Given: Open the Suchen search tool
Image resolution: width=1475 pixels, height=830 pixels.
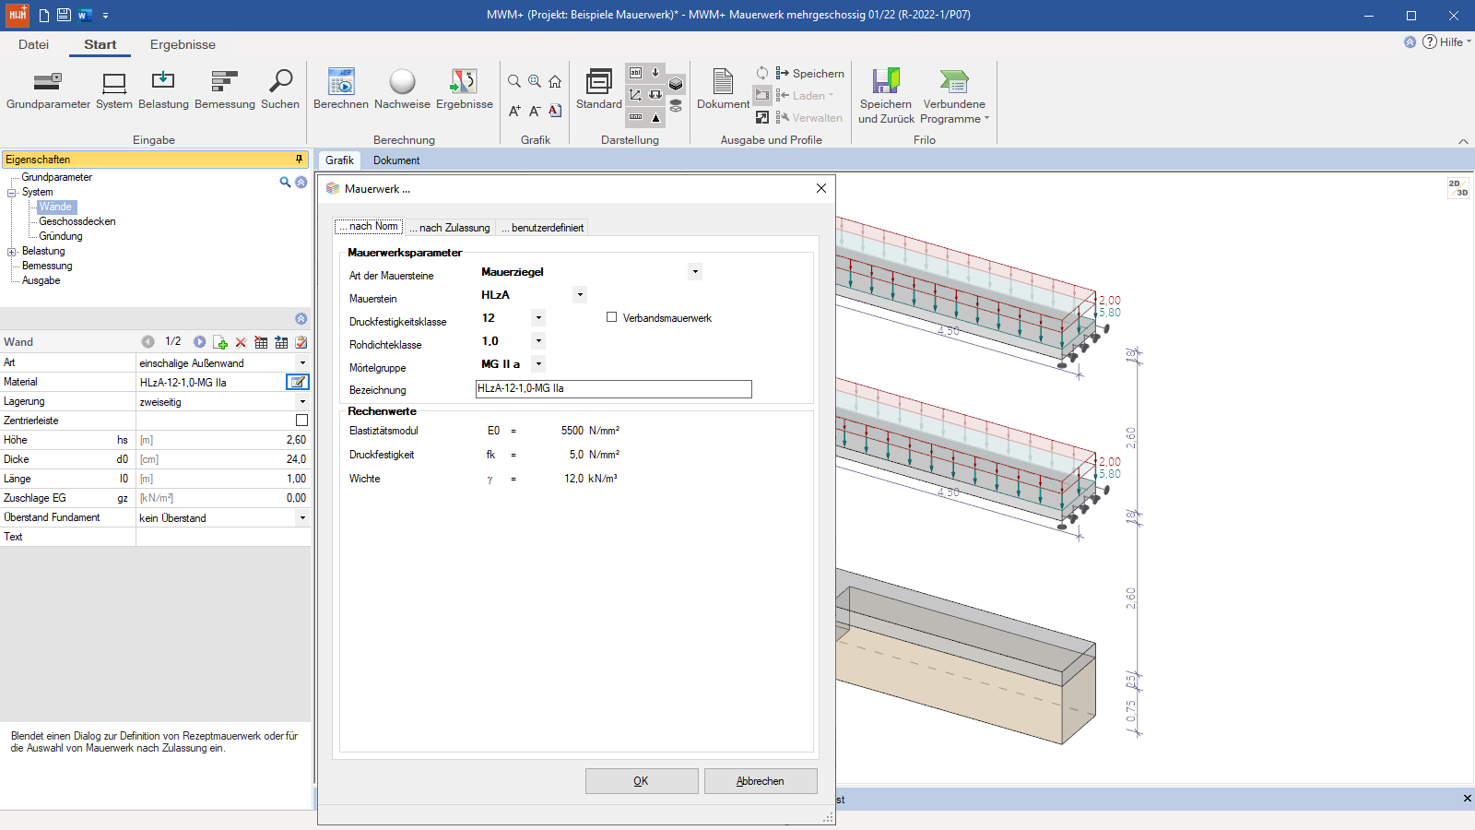Looking at the screenshot, I should [x=280, y=89].
